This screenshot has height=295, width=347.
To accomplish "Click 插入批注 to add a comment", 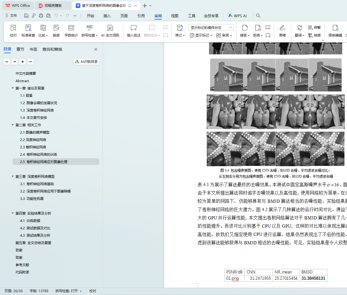I will click(133, 31).
